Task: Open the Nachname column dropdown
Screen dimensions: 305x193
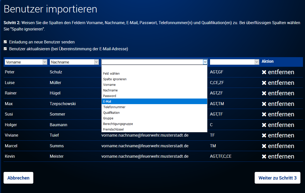Action: pos(74,62)
